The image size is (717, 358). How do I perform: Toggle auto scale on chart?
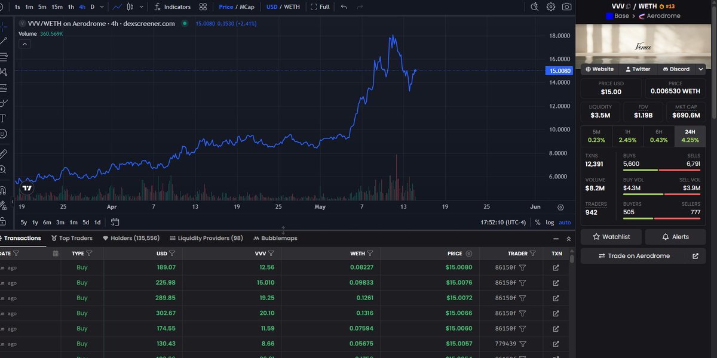click(565, 223)
